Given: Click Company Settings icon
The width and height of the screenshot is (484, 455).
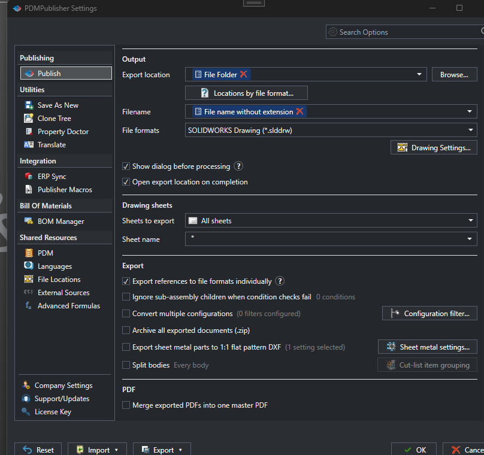Looking at the screenshot, I should 26,385.
